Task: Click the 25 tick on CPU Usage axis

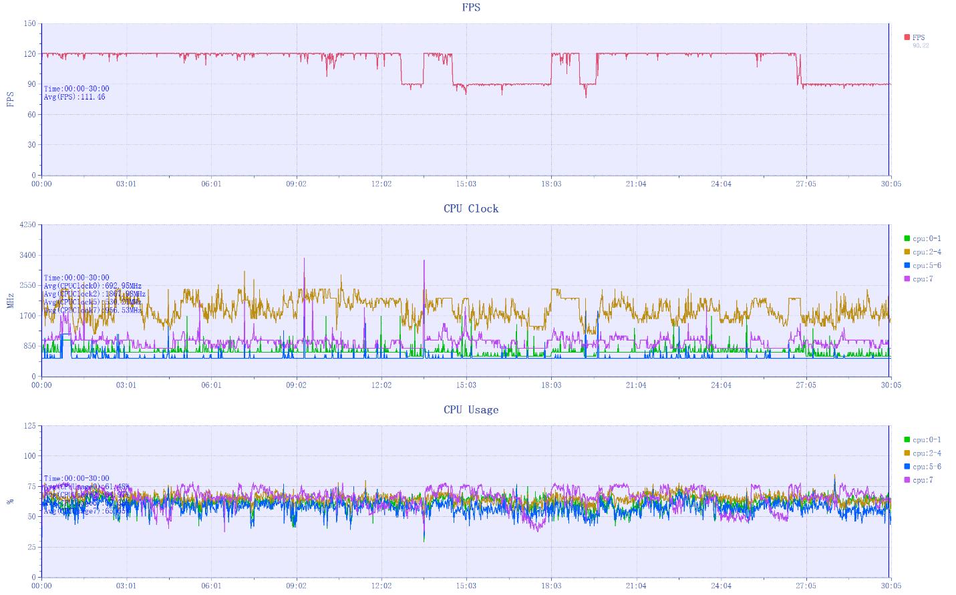Action: click(31, 548)
